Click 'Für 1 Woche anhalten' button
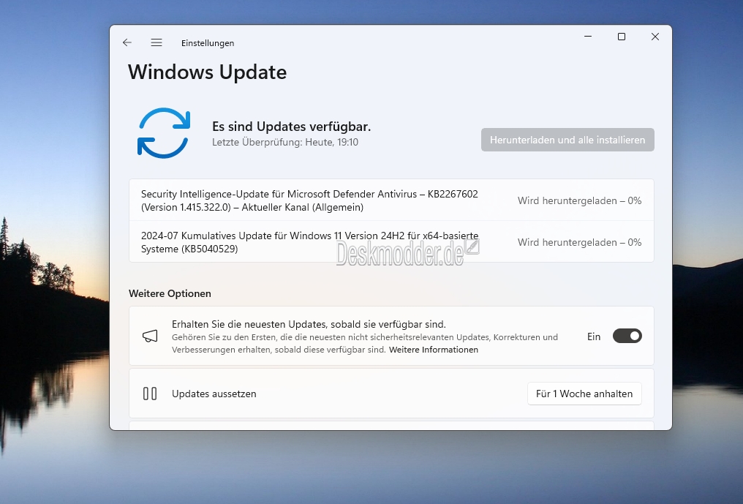Screen dimensions: 743x504 (x=584, y=394)
